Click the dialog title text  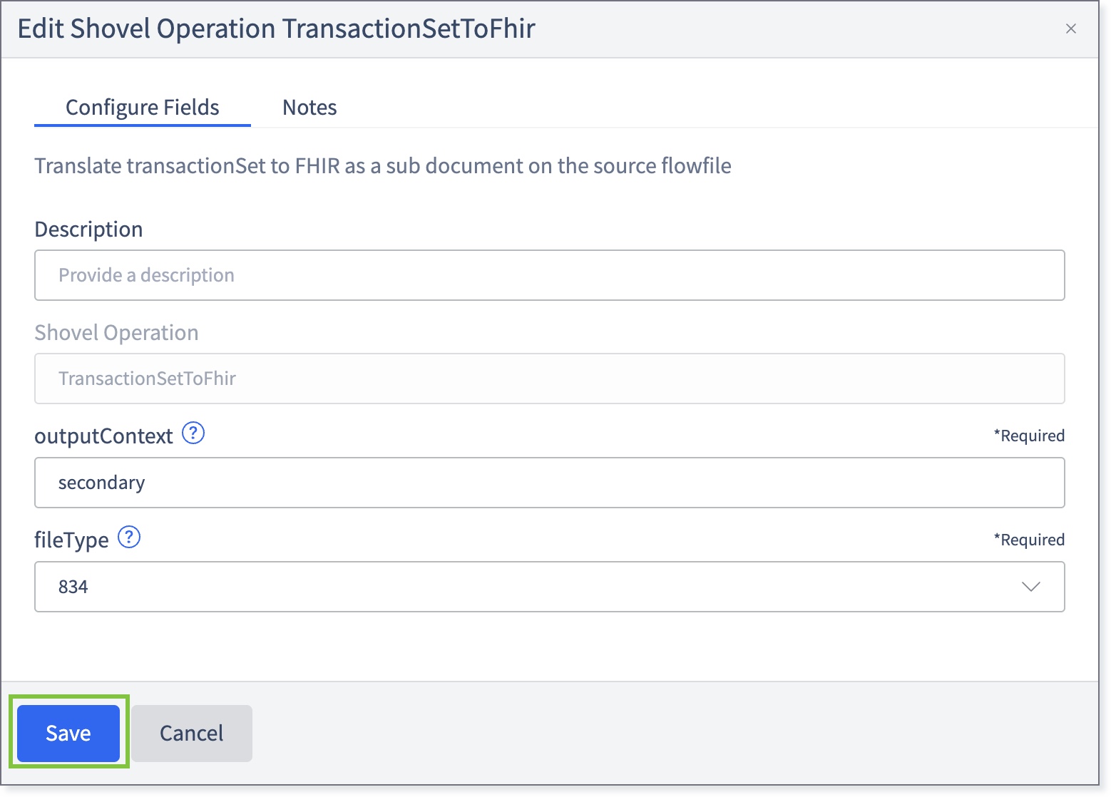[x=276, y=29]
